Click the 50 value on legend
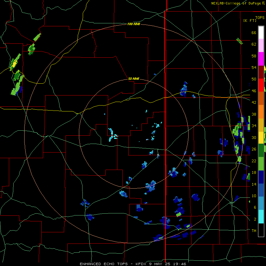Image resolution: width=266 pixels, height=266 pixels. click(x=254, y=79)
